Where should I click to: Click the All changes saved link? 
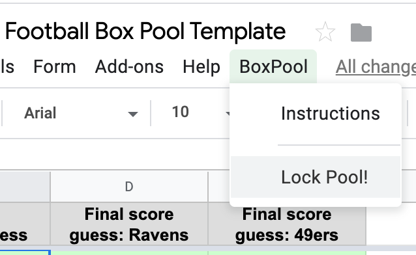376,67
